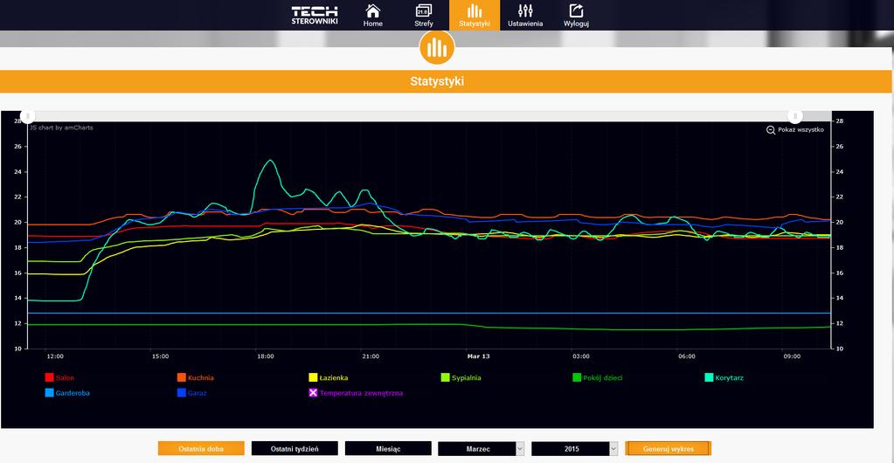
Task: Toggle the Garaż series blue legend marker
Action: click(x=181, y=393)
